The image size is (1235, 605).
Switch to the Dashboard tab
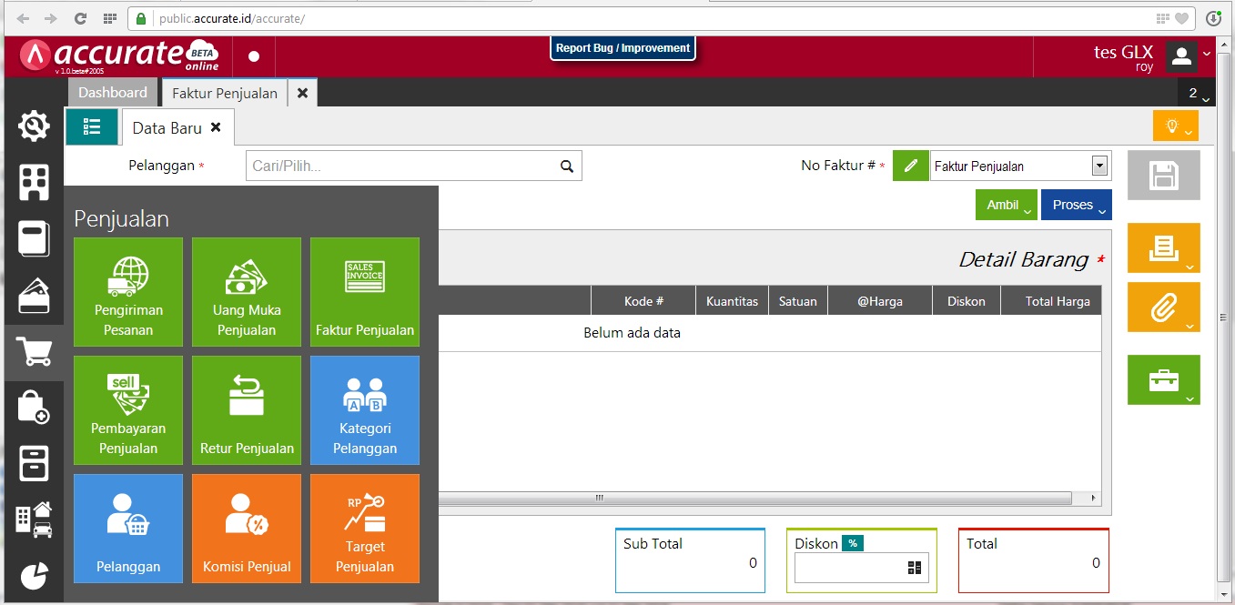112,92
